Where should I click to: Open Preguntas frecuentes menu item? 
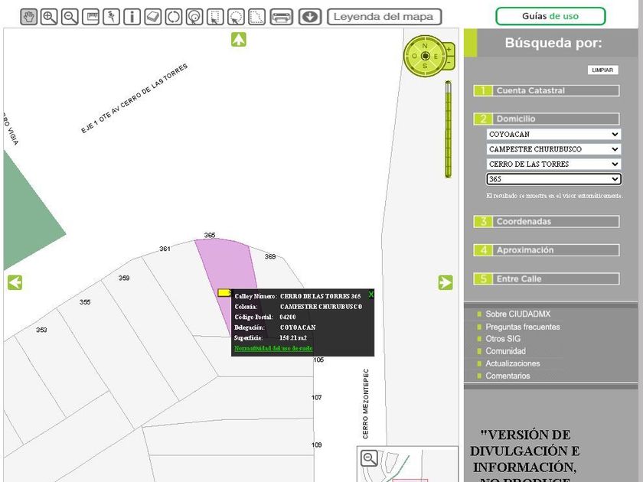click(x=522, y=327)
